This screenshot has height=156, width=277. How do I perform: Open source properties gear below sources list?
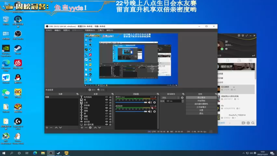pos(90,128)
